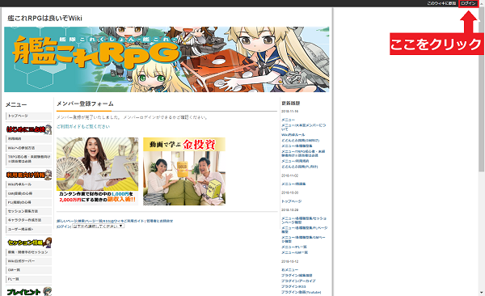Image resolution: width=485 pixels, height=296 pixels.
Task: Click the 金投資 video advertisement
Action: [184, 171]
